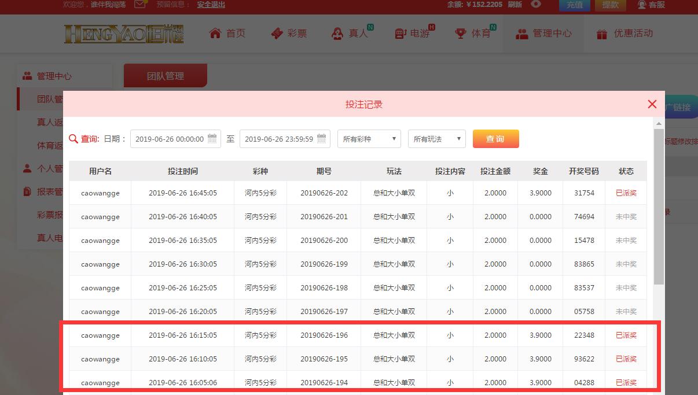Image resolution: width=698 pixels, height=395 pixels.
Task: Open calendar icon of start date field
Action: [212, 138]
